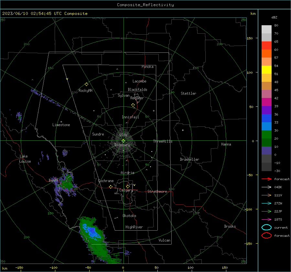Click the Strathmore town label
The height and width of the screenshot is (272, 291).
pos(157,191)
